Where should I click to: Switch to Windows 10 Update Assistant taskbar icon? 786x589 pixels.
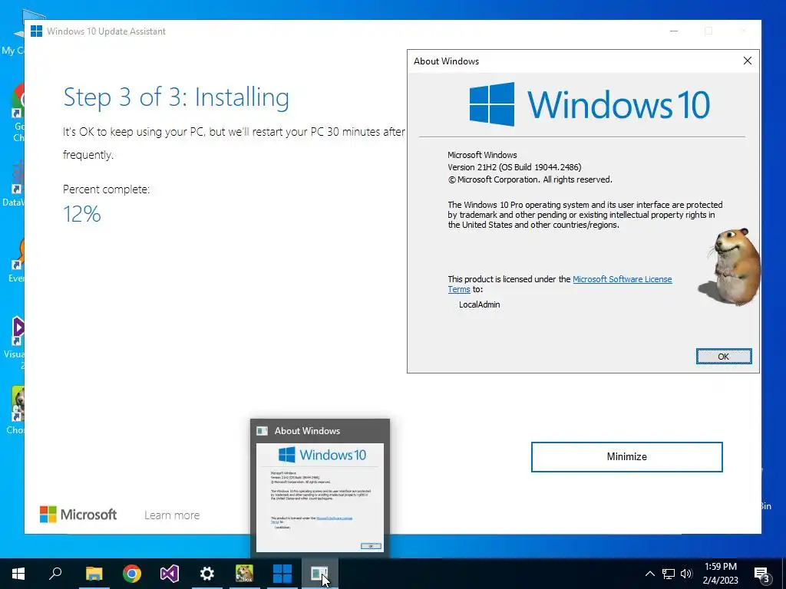coord(282,574)
